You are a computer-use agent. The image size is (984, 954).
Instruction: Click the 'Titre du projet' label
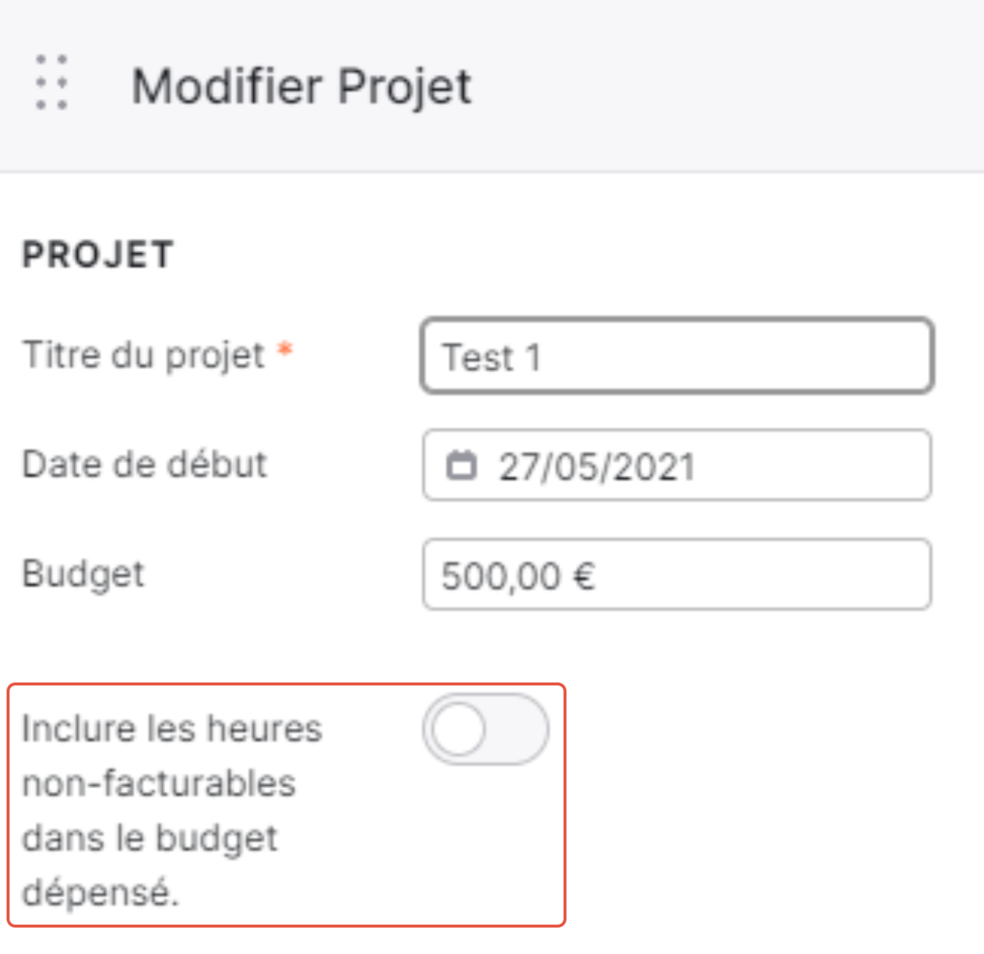pyautogui.click(x=144, y=355)
